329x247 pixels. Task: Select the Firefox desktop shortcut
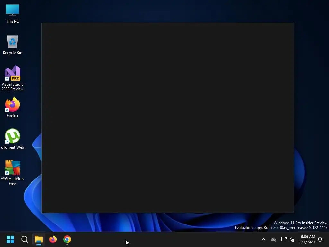click(x=13, y=107)
